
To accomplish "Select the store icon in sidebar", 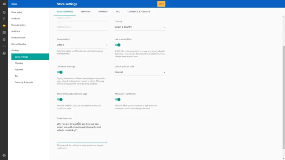I will tap(4, 26).
